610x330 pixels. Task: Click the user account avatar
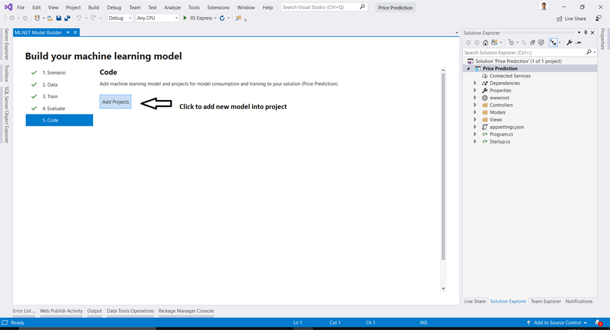pyautogui.click(x=544, y=7)
